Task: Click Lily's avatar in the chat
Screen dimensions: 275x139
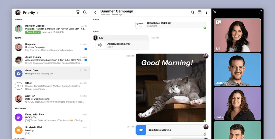Action: point(95,38)
